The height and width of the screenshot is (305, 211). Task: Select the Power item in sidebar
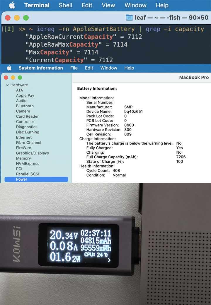pyautogui.click(x=22, y=179)
